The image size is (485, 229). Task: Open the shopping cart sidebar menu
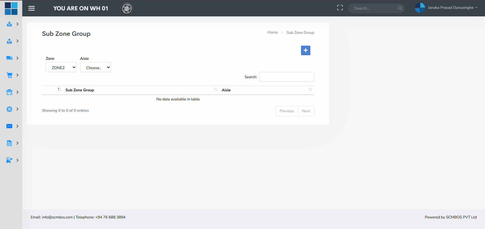9,75
